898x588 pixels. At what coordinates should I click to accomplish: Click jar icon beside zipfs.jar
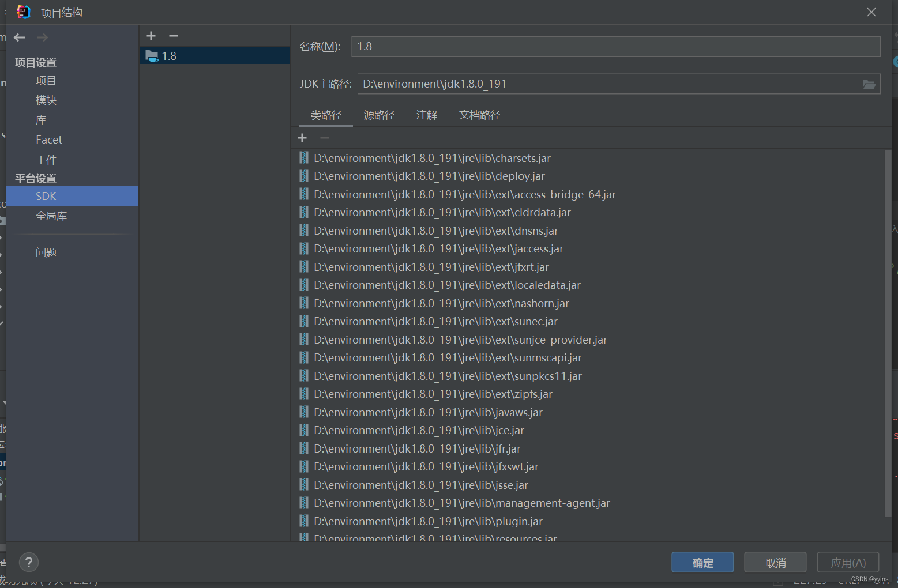(304, 394)
